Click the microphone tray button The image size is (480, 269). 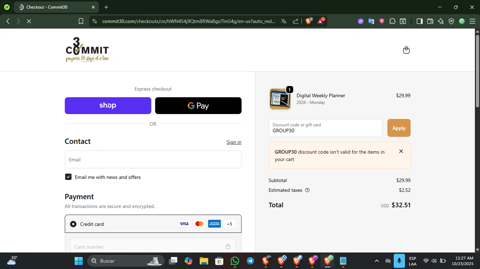click(x=399, y=261)
